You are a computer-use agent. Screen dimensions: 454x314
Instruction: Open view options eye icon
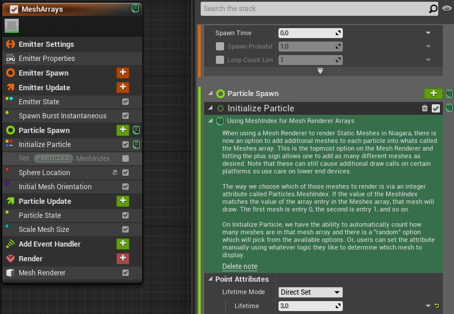point(447,9)
